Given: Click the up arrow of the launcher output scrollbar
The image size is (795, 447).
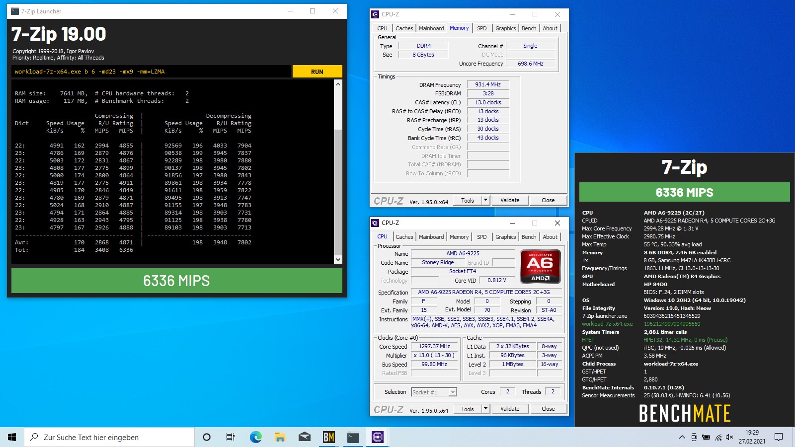Looking at the screenshot, I should point(338,84).
